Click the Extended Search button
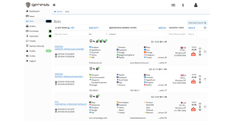 [197, 23]
